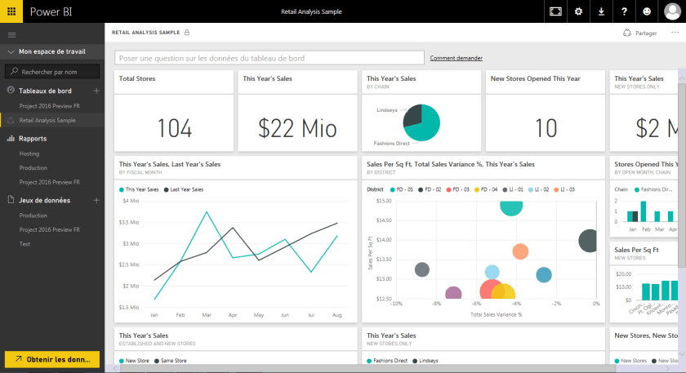Open the user account avatar

(671, 11)
